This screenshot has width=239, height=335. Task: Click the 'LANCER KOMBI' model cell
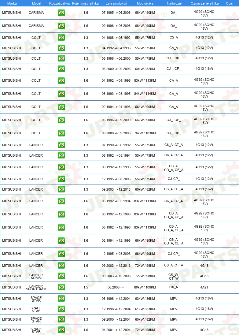(36, 277)
